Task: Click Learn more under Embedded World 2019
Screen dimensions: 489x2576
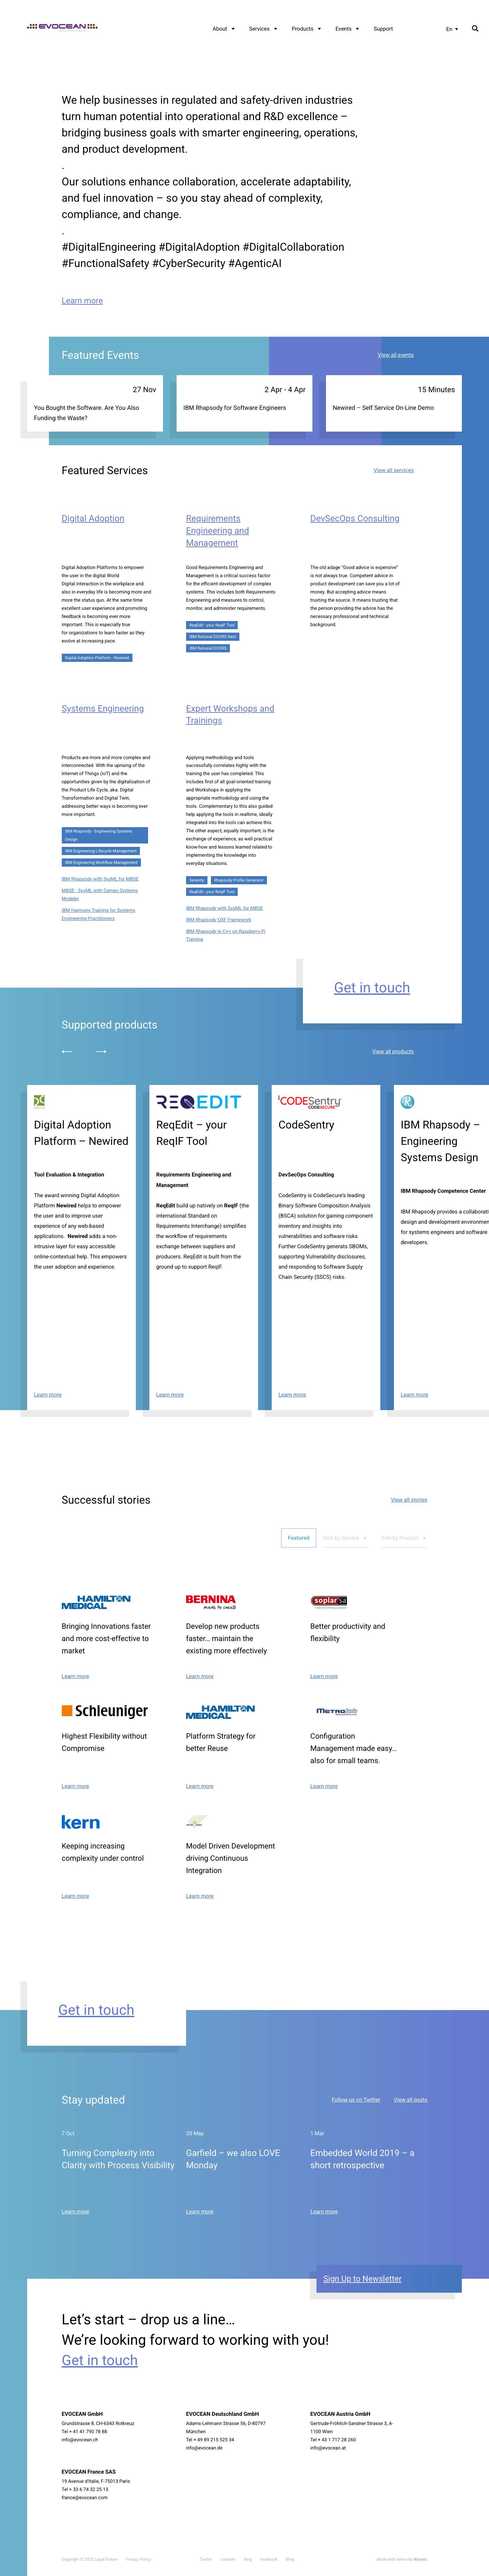Action: pyautogui.click(x=324, y=2212)
